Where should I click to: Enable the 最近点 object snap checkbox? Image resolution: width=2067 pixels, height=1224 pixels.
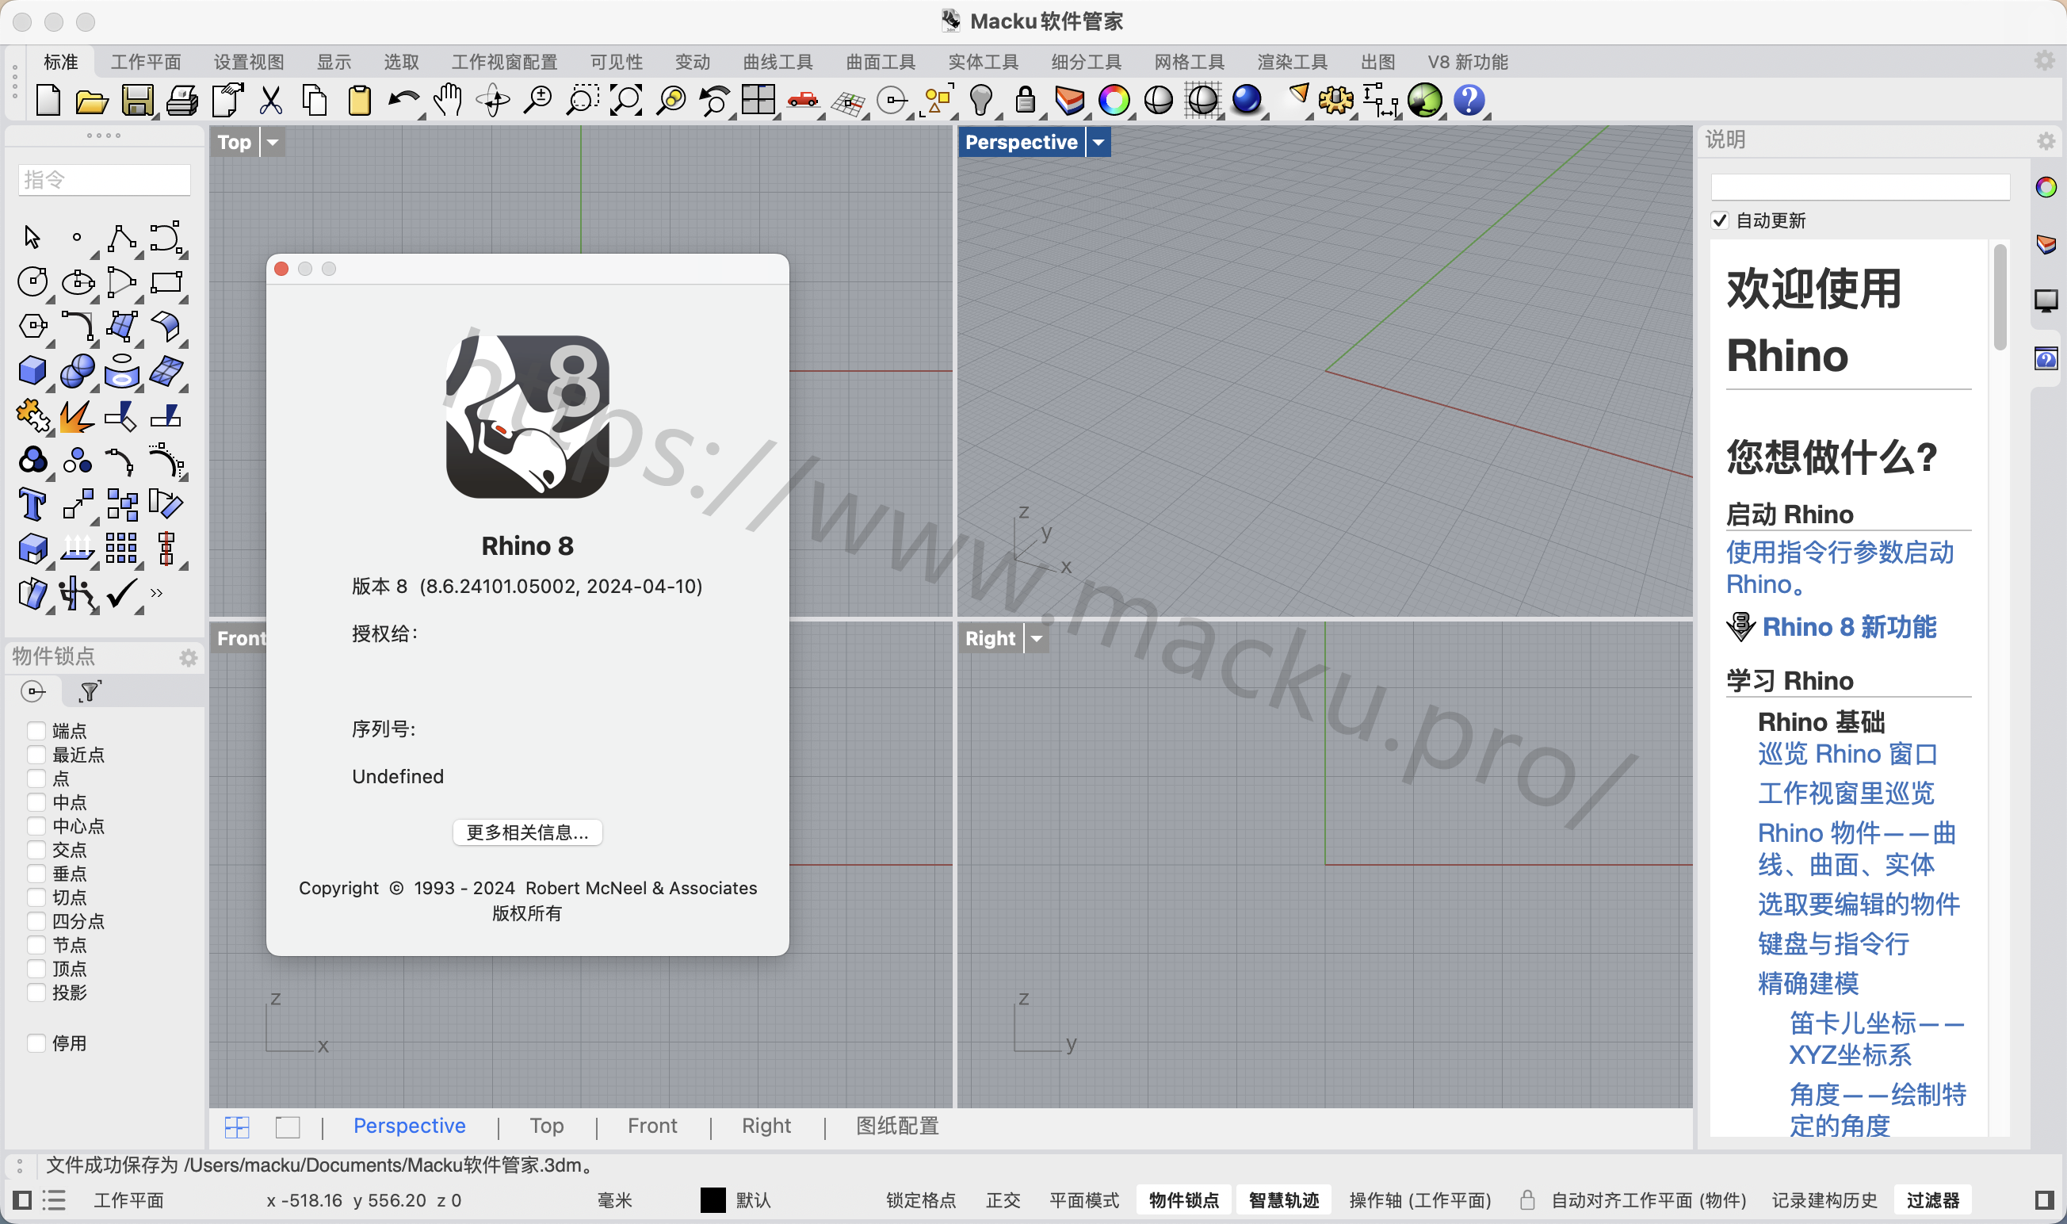click(x=36, y=755)
